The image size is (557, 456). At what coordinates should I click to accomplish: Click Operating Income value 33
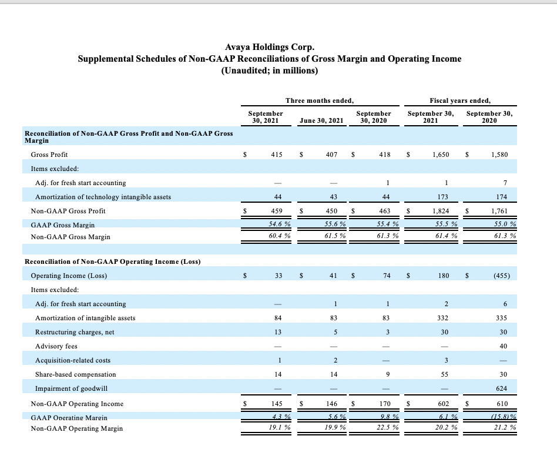pos(278,276)
